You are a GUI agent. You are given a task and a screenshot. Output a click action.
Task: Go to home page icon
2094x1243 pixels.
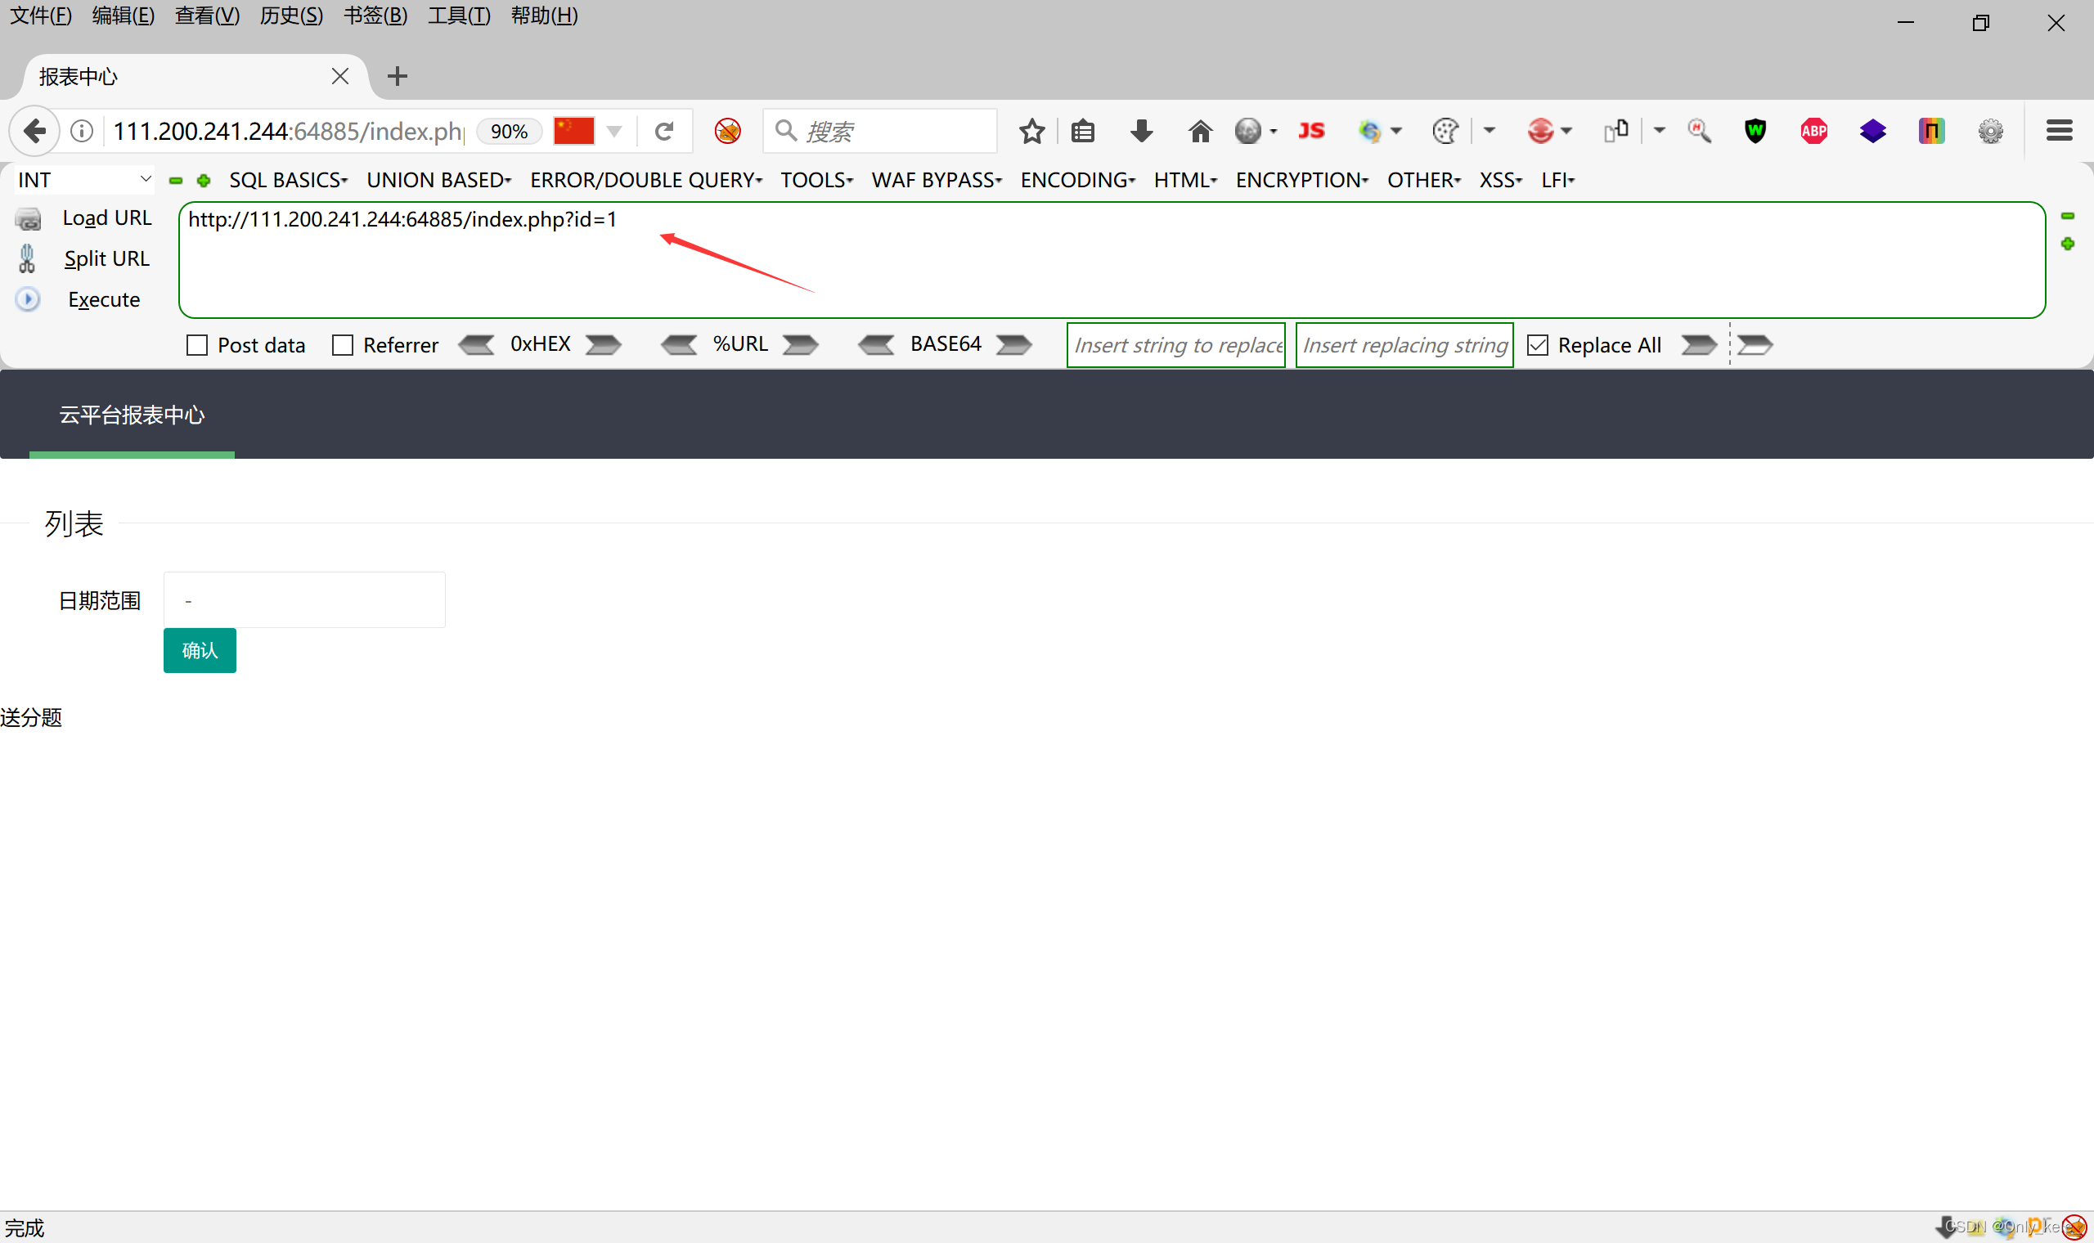click(x=1199, y=132)
